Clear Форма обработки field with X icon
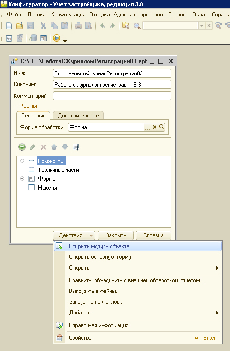Viewport: 230px width, 351px height. [x=155, y=127]
